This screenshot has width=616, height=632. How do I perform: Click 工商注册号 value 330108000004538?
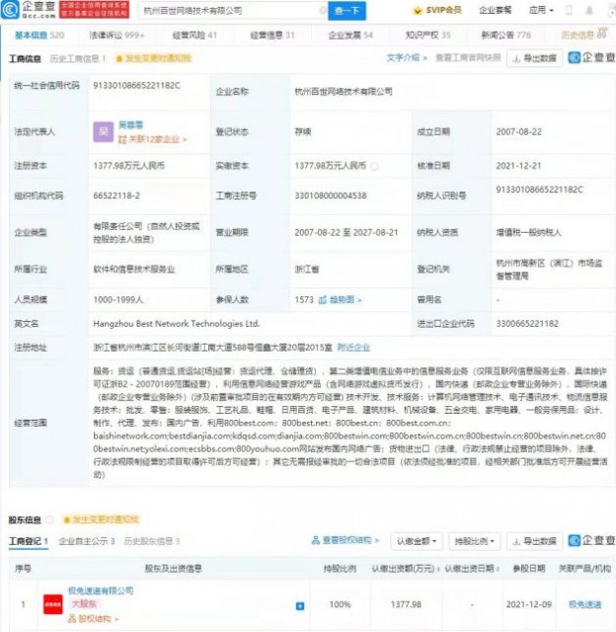click(x=331, y=196)
